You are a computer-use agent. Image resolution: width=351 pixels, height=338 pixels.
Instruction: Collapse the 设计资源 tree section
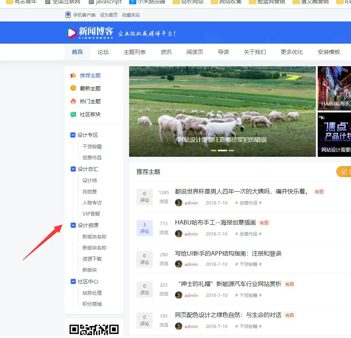tap(73, 226)
